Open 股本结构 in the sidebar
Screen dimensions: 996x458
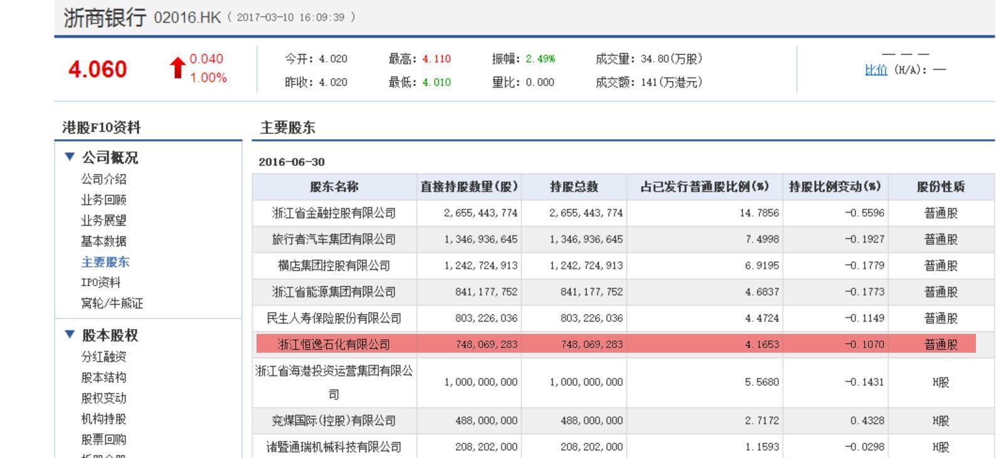click(x=103, y=377)
